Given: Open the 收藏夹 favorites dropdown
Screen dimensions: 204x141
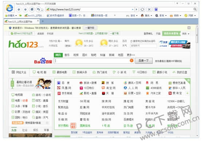Looking at the screenshot, I should [x=11, y=15].
